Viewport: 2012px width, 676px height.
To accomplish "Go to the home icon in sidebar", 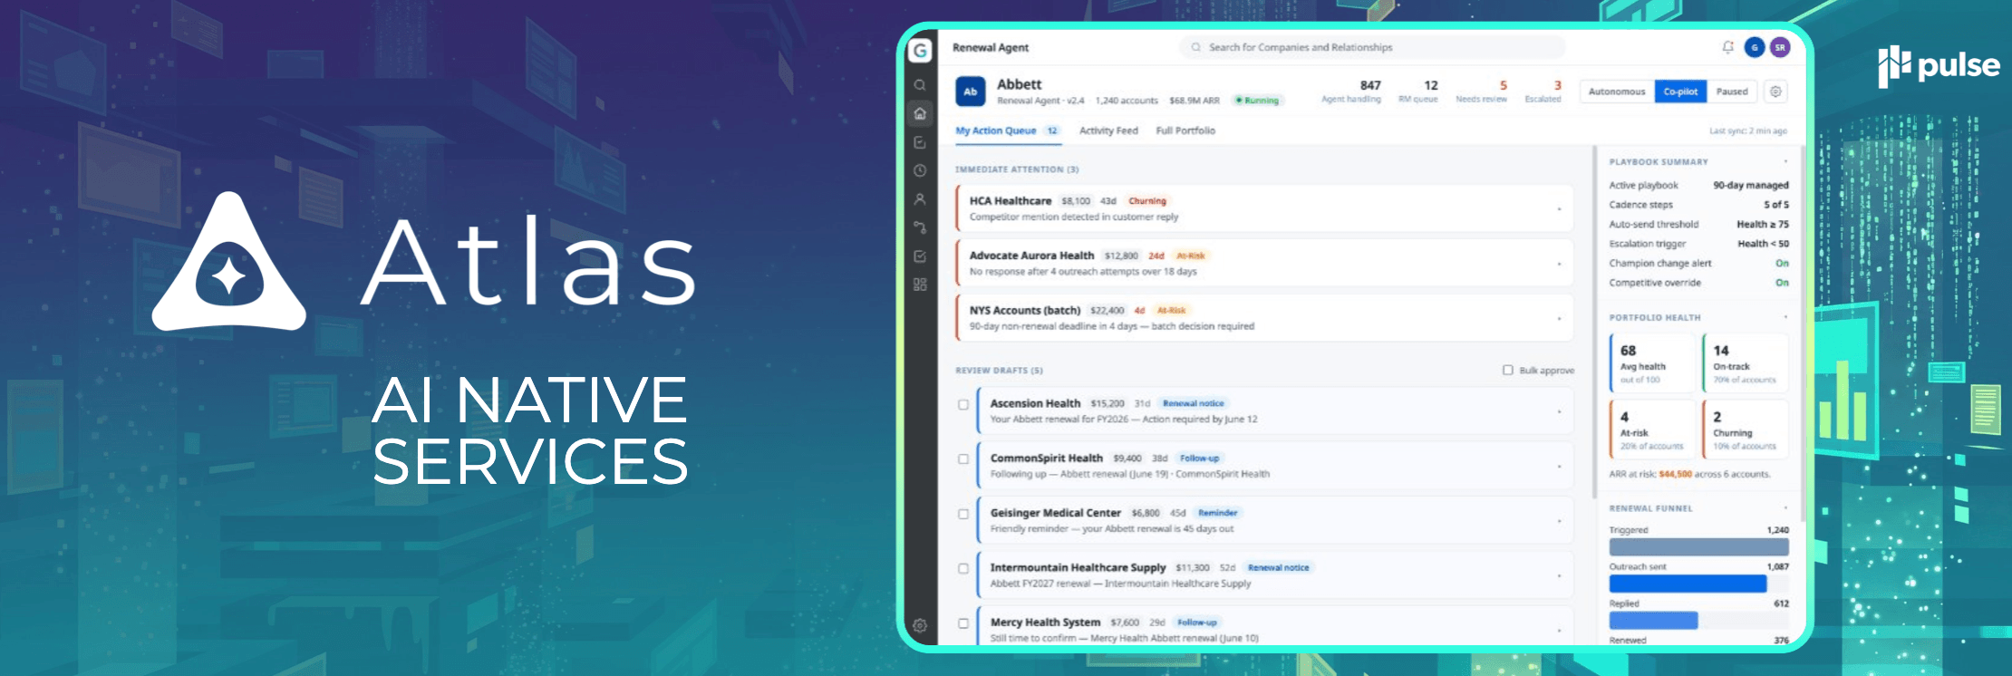I will tap(920, 113).
